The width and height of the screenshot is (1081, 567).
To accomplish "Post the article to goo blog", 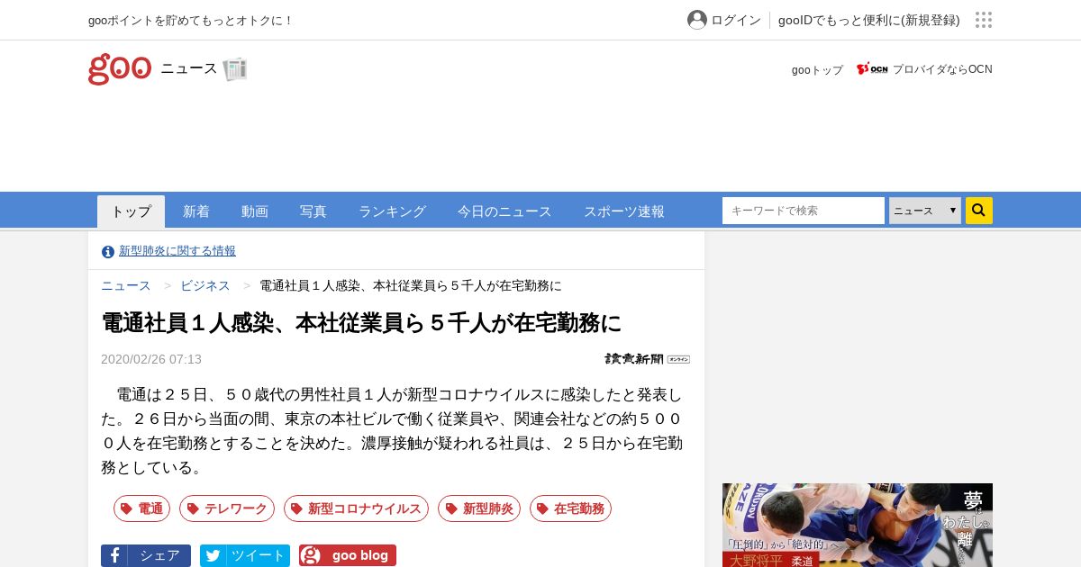I will pyautogui.click(x=348, y=555).
